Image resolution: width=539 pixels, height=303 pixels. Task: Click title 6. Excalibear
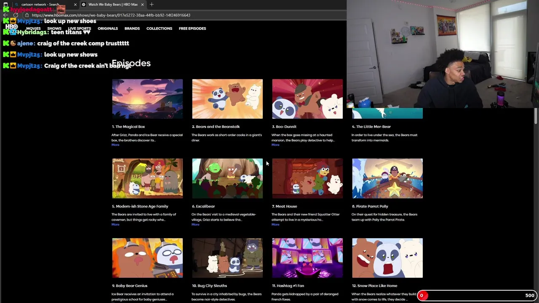click(x=203, y=206)
